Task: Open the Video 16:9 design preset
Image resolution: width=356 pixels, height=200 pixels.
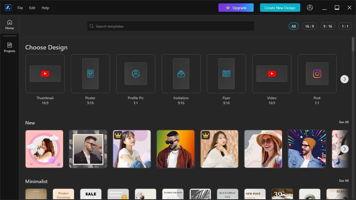Action: (272, 74)
